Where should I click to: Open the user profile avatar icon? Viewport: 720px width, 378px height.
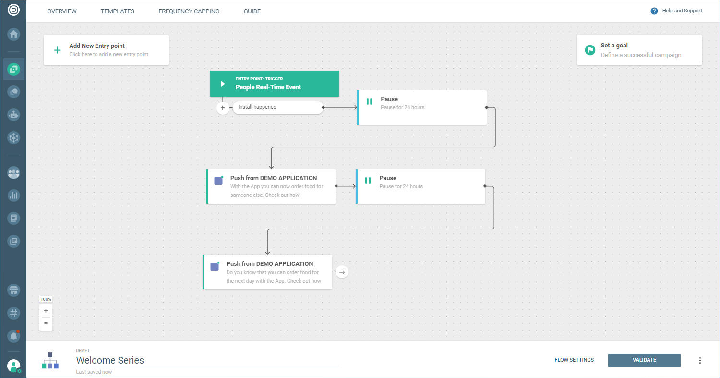point(13,366)
